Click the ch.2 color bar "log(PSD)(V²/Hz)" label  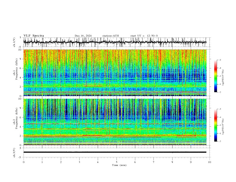(223, 126)
